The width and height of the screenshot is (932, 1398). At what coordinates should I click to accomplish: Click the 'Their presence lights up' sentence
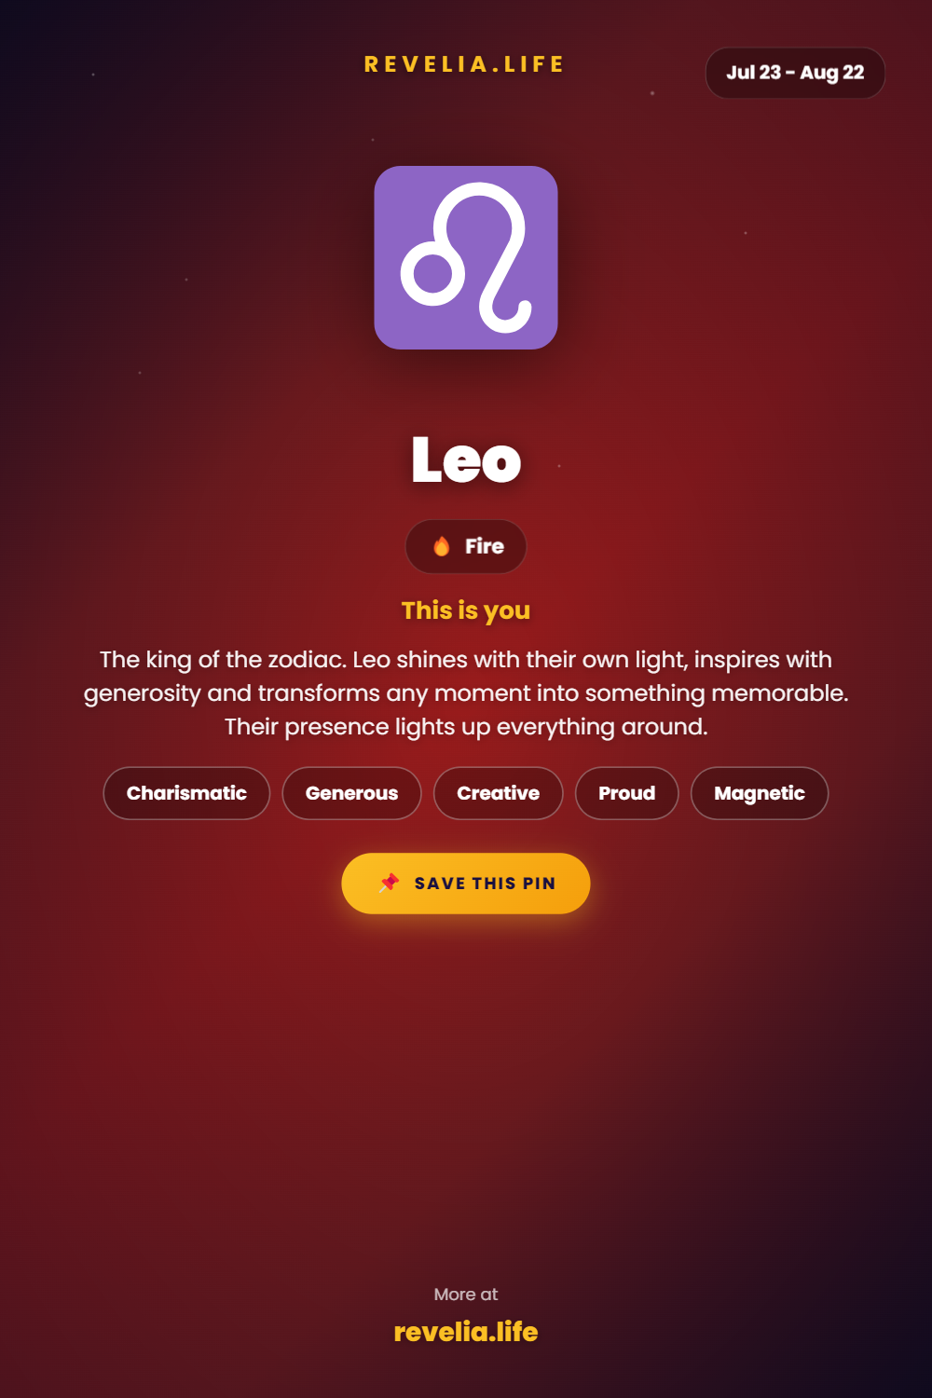click(x=466, y=727)
